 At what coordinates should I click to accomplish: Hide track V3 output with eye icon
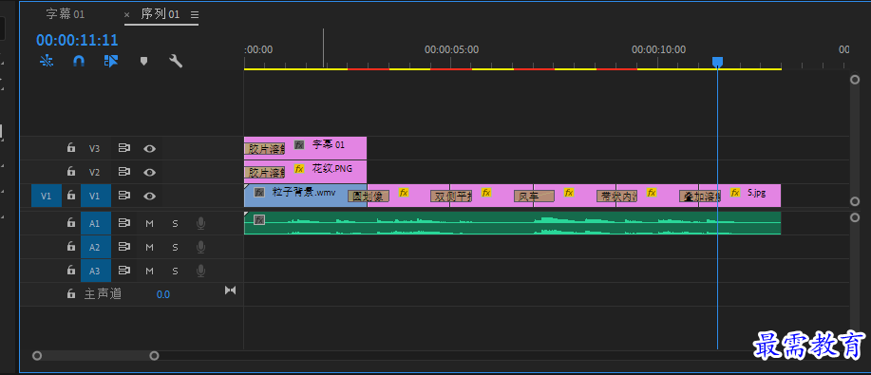point(149,148)
